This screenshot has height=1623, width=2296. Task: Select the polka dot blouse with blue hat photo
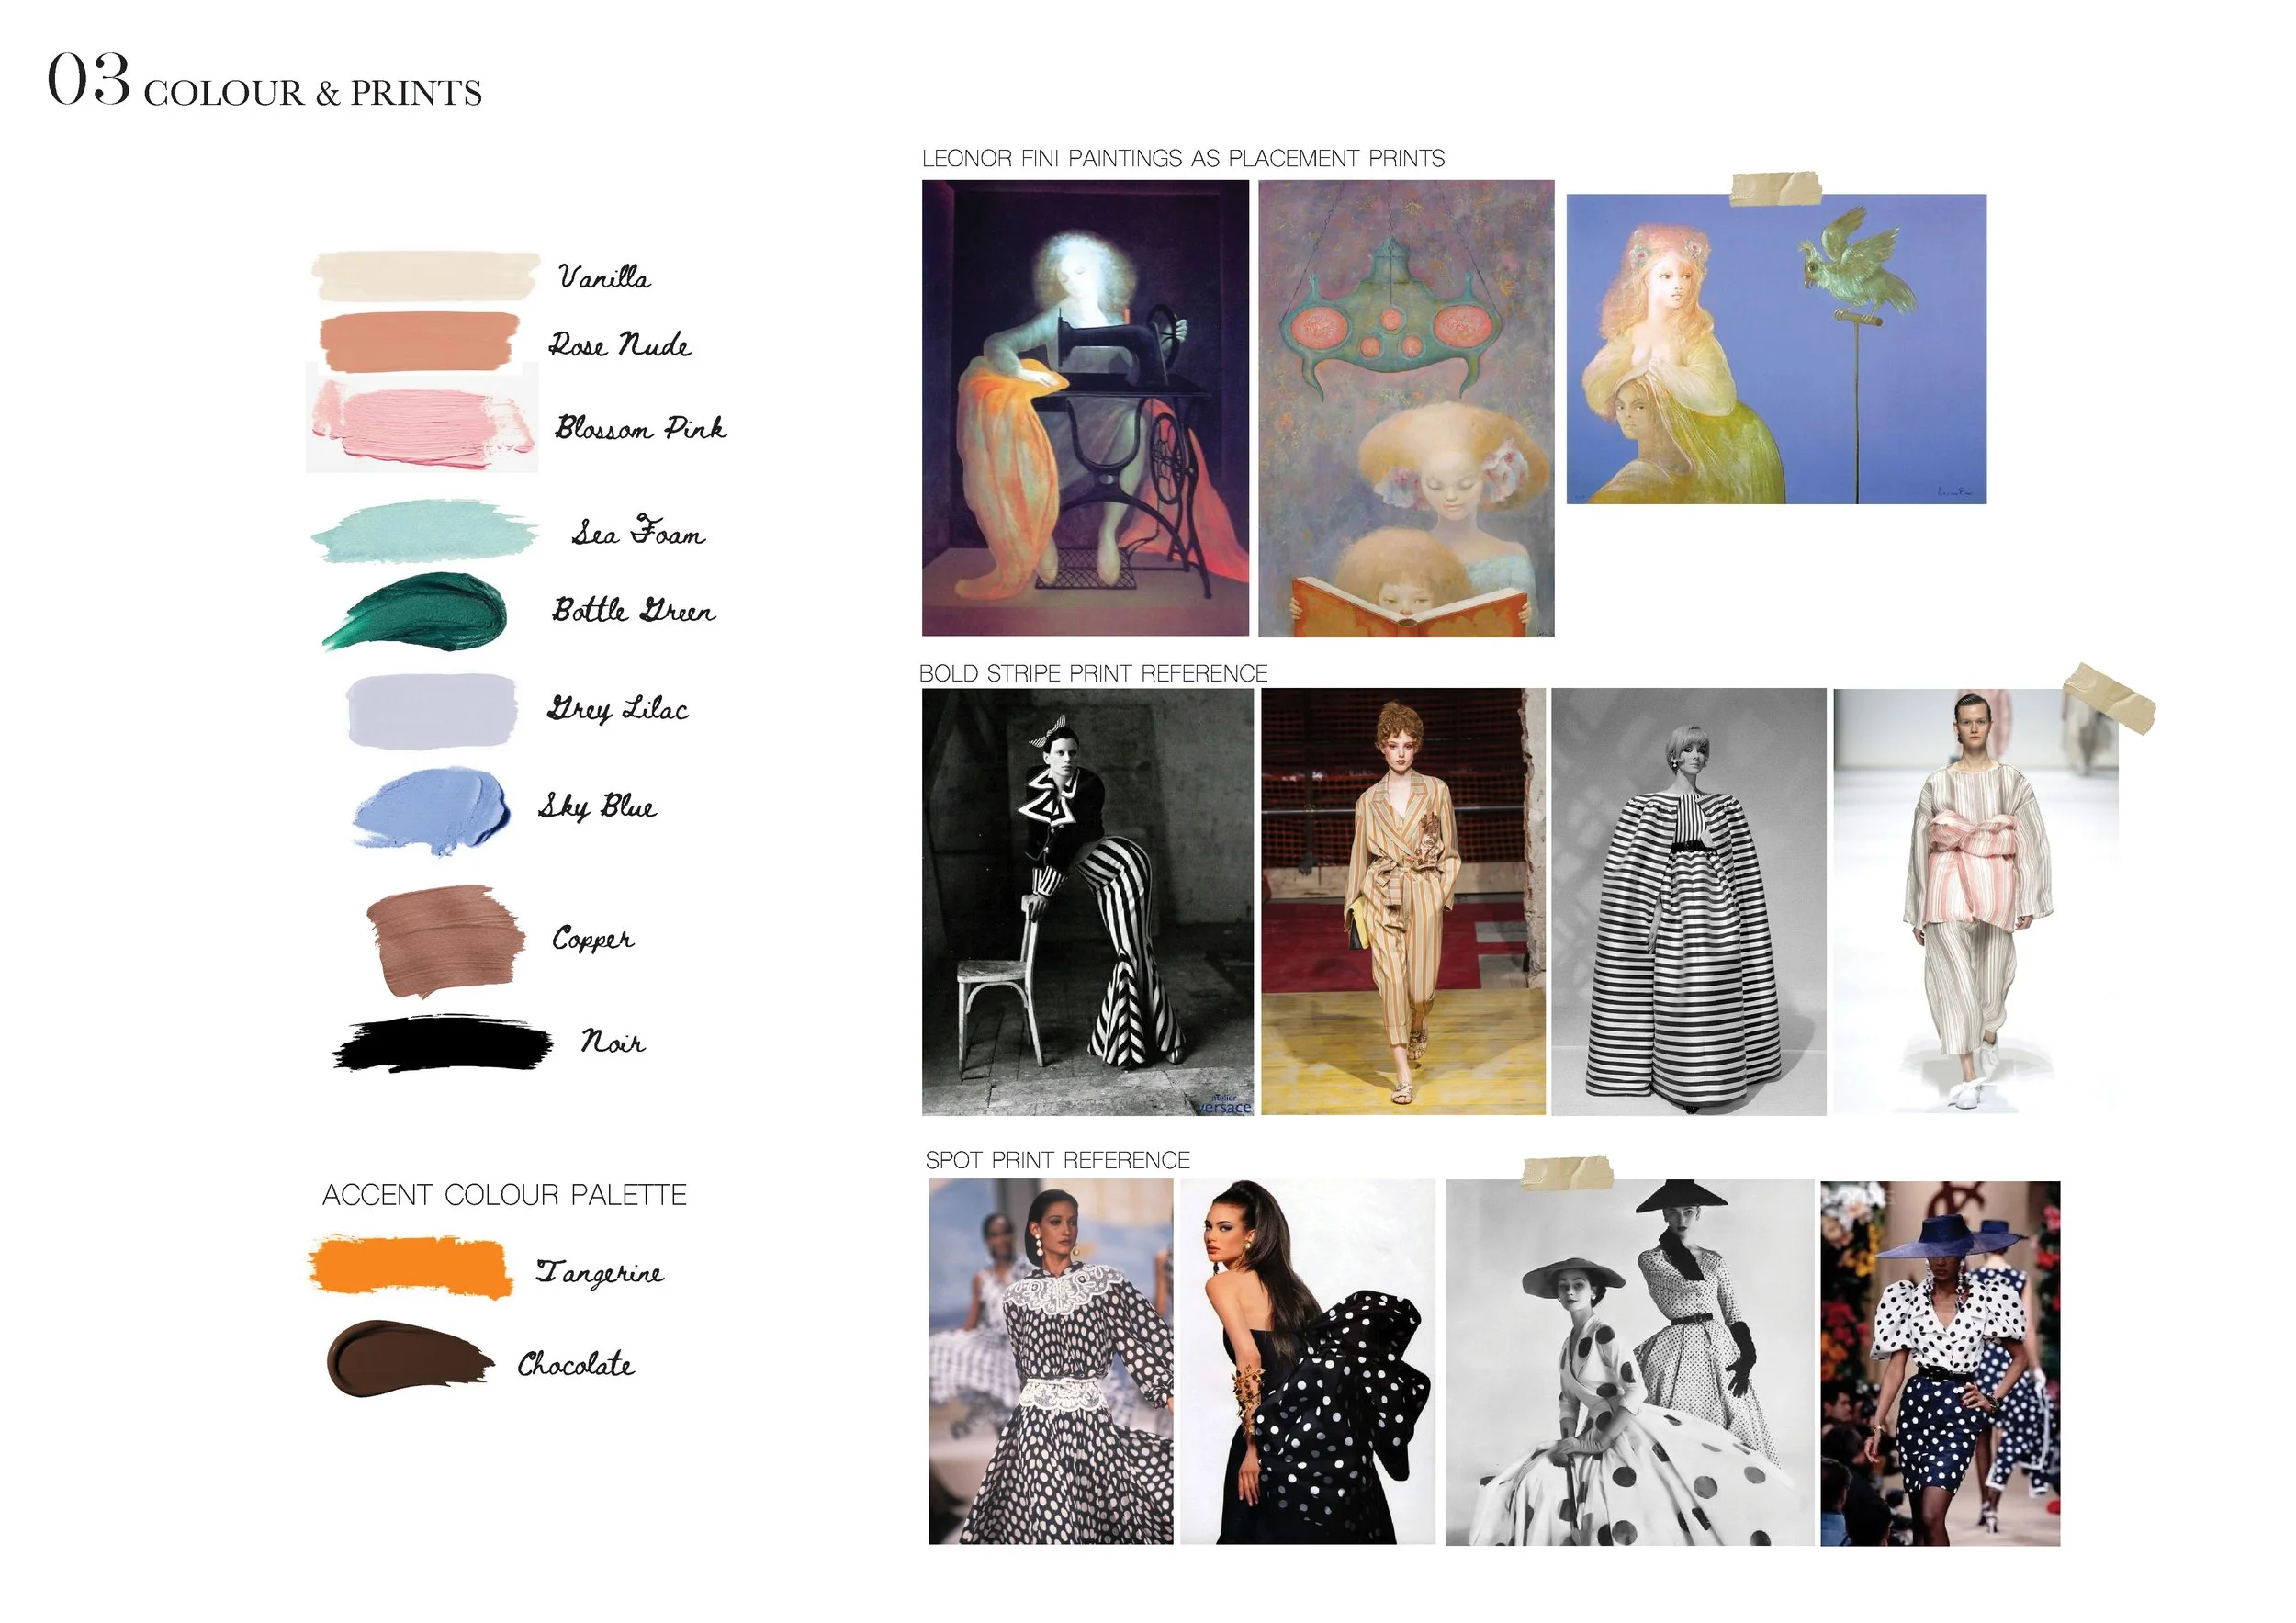1940,1363
